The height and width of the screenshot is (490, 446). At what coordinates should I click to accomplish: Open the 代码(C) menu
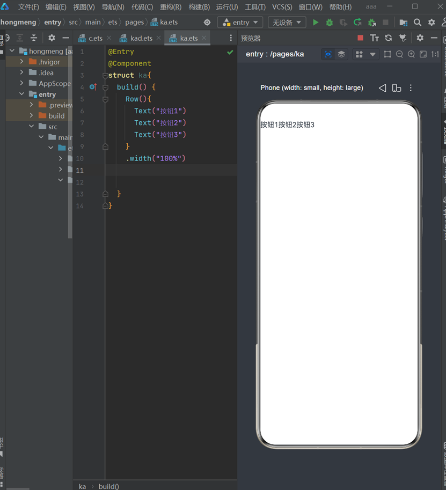coord(142,7)
